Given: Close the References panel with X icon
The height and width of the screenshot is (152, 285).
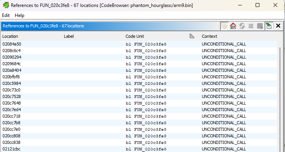Looking at the screenshot, I should [278, 26].
